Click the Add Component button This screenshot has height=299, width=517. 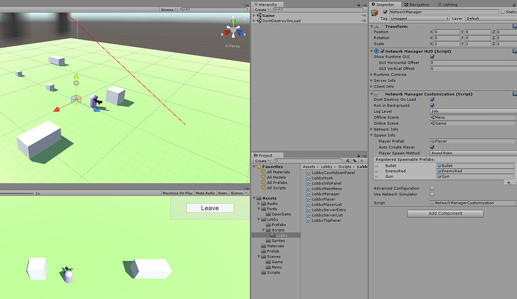tap(445, 213)
